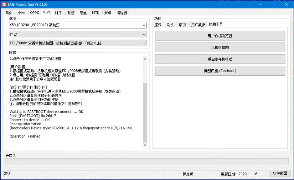Screen dimensions: 294x180
Task: Click the 软件截图 button
Action: pyautogui.click(x=280, y=173)
